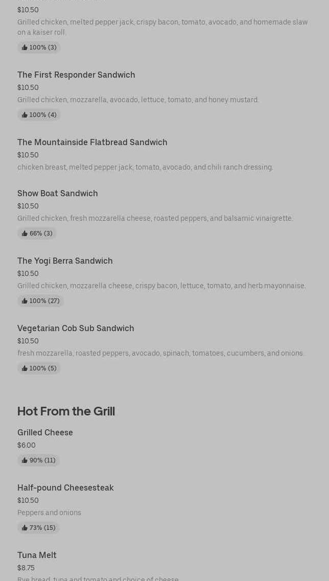
Task: Click the Show Boat balsamic vinaigrette description
Action: (x=155, y=218)
